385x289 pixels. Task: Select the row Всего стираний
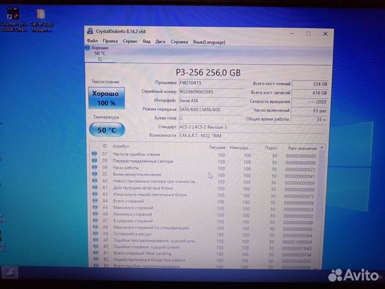(204, 202)
